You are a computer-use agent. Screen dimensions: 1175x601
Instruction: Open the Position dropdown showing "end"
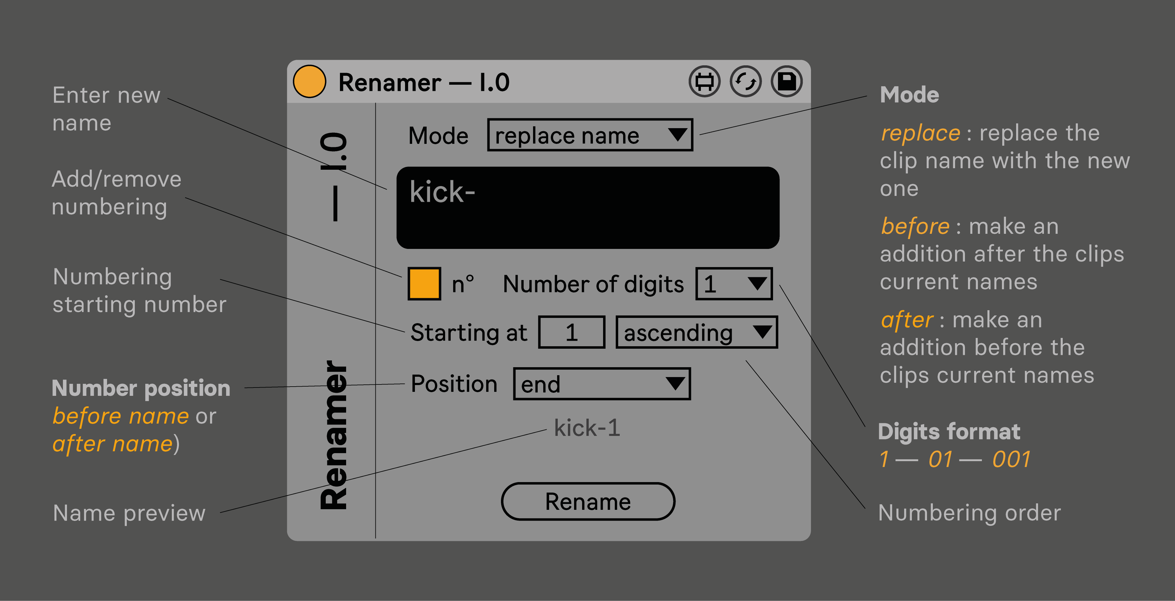602,384
